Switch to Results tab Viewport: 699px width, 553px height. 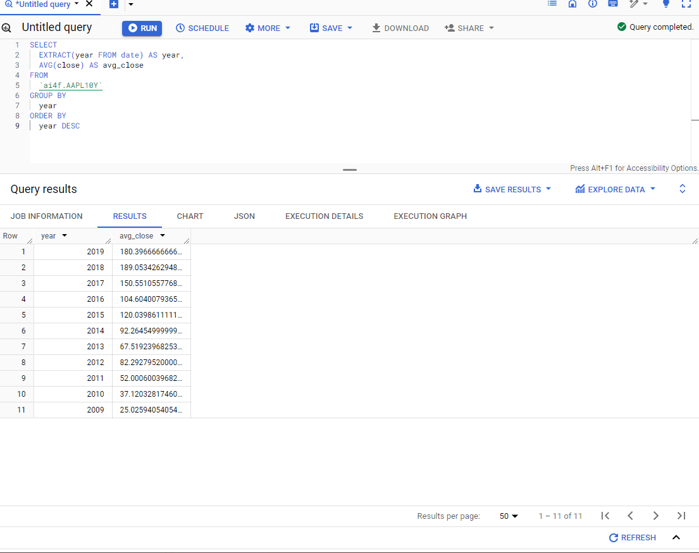pos(130,216)
